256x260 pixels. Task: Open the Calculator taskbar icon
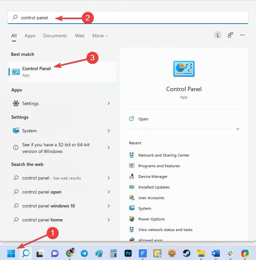(114, 253)
